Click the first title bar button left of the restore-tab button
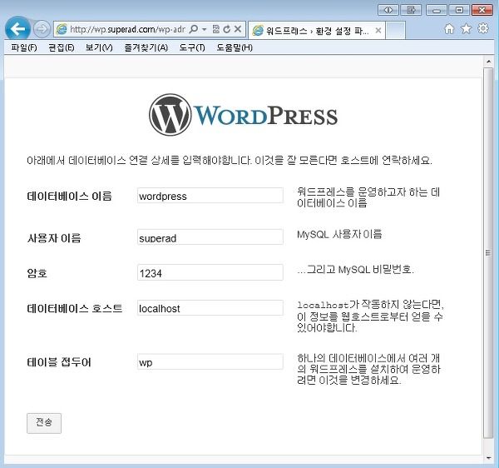The width and height of the screenshot is (499, 468). tap(388, 10)
